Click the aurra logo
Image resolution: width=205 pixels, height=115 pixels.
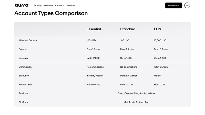[22, 5]
